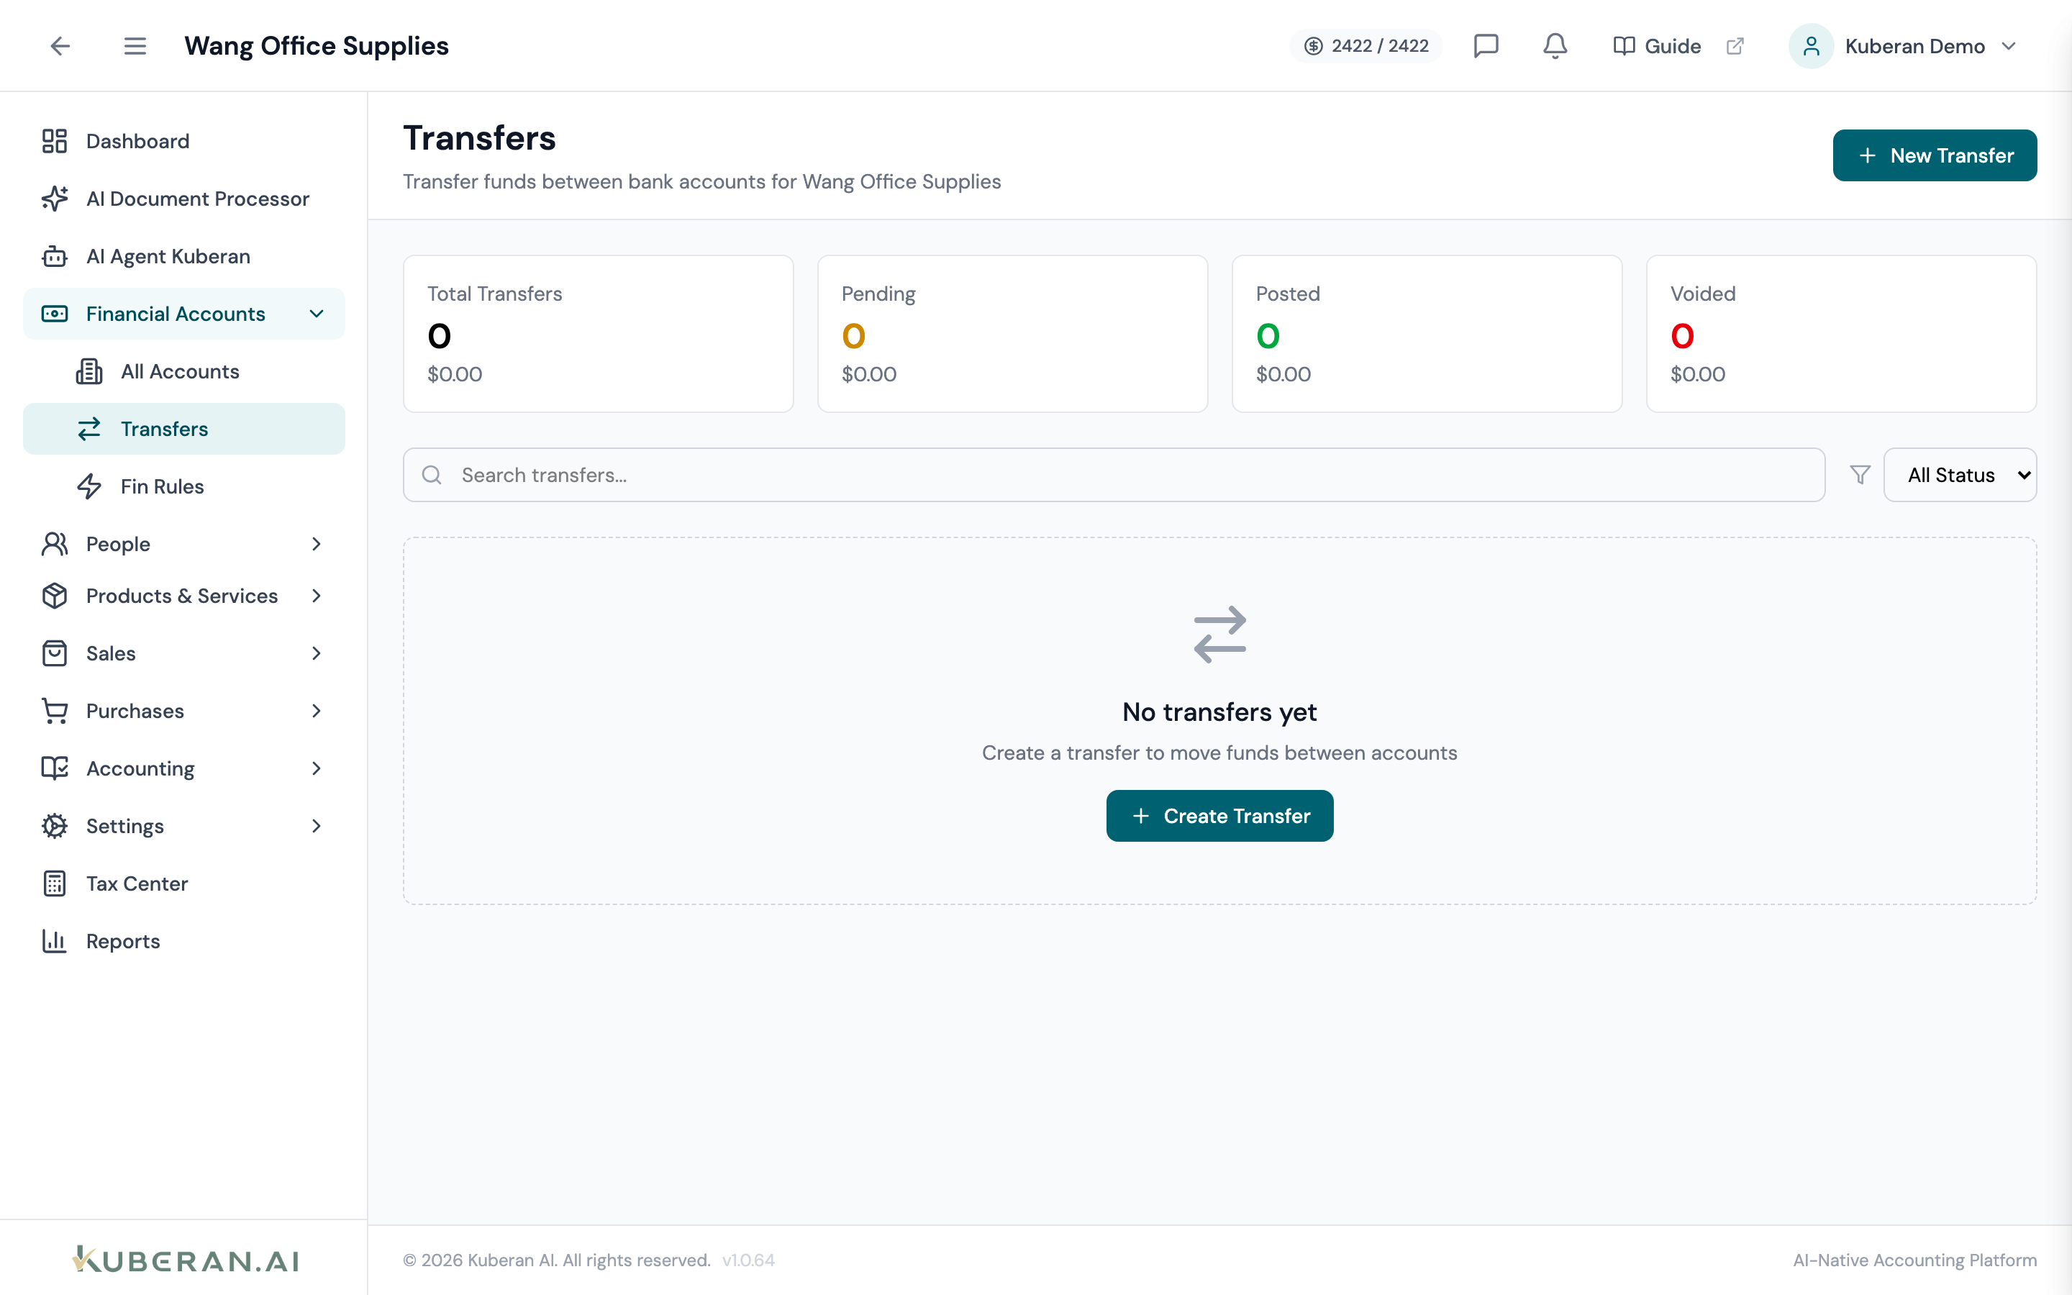The width and height of the screenshot is (2072, 1295).
Task: Click the Pending summary card
Action: 1012,334
